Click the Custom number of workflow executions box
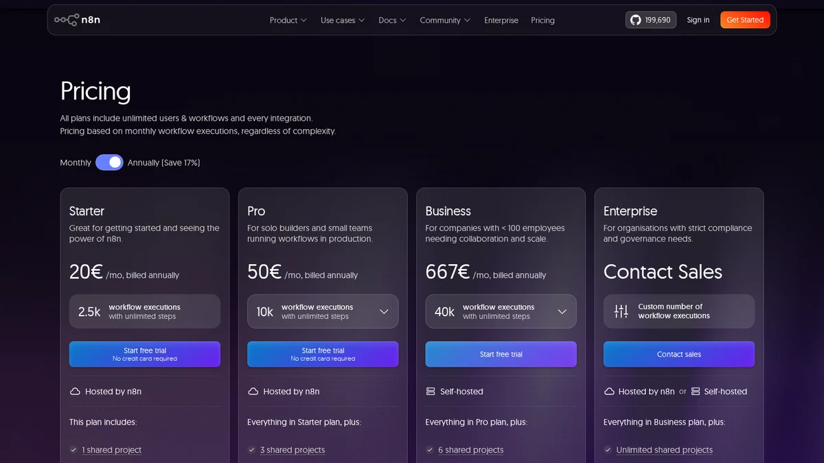Viewport: 824px width, 463px height. tap(679, 311)
